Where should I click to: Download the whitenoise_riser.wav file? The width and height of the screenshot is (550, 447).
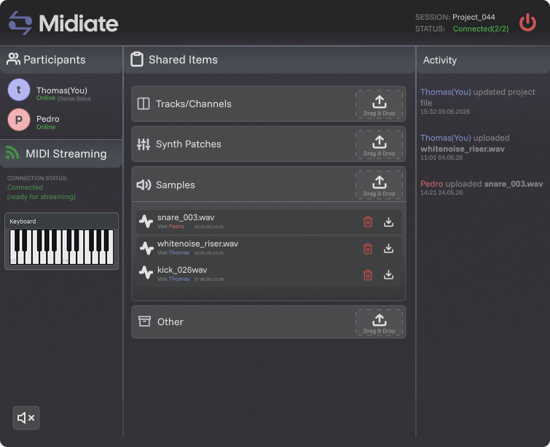click(388, 248)
